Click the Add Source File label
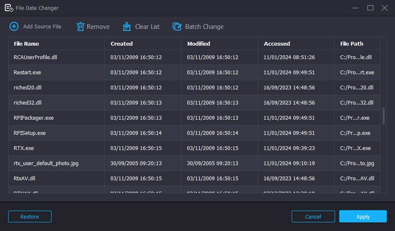 42,27
